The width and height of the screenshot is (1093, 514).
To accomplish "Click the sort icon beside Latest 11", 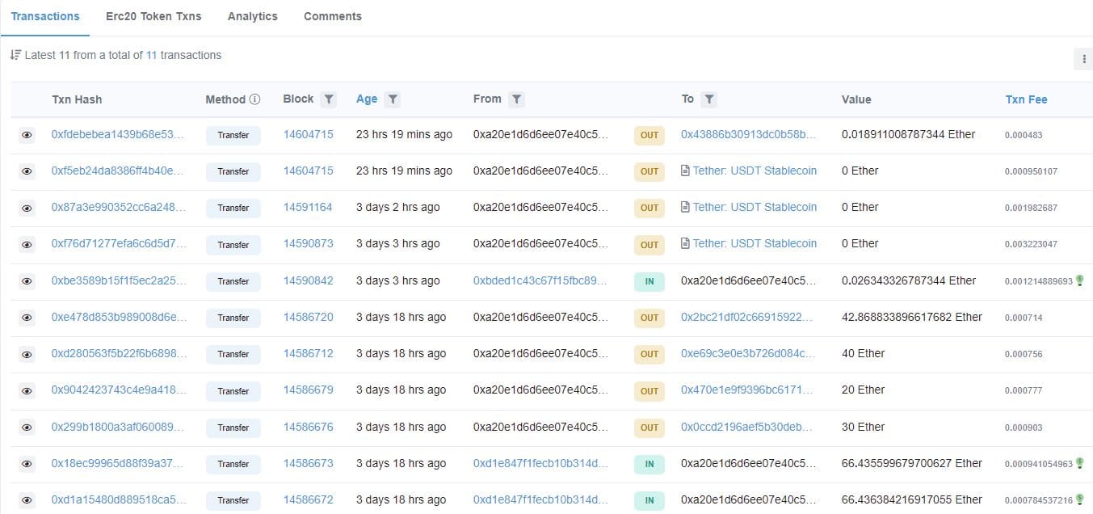I will tap(15, 55).
